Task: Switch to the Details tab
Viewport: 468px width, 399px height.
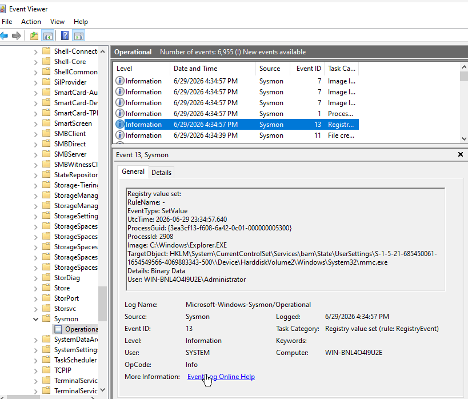Action: pyautogui.click(x=162, y=172)
